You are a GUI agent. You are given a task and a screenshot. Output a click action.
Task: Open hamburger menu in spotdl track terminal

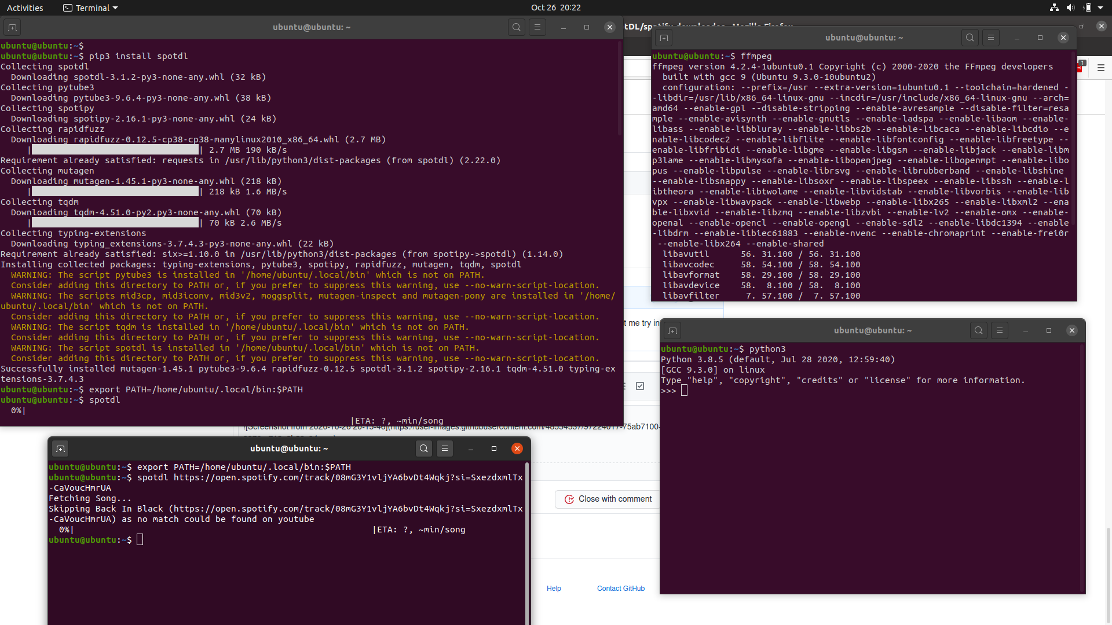tap(445, 448)
